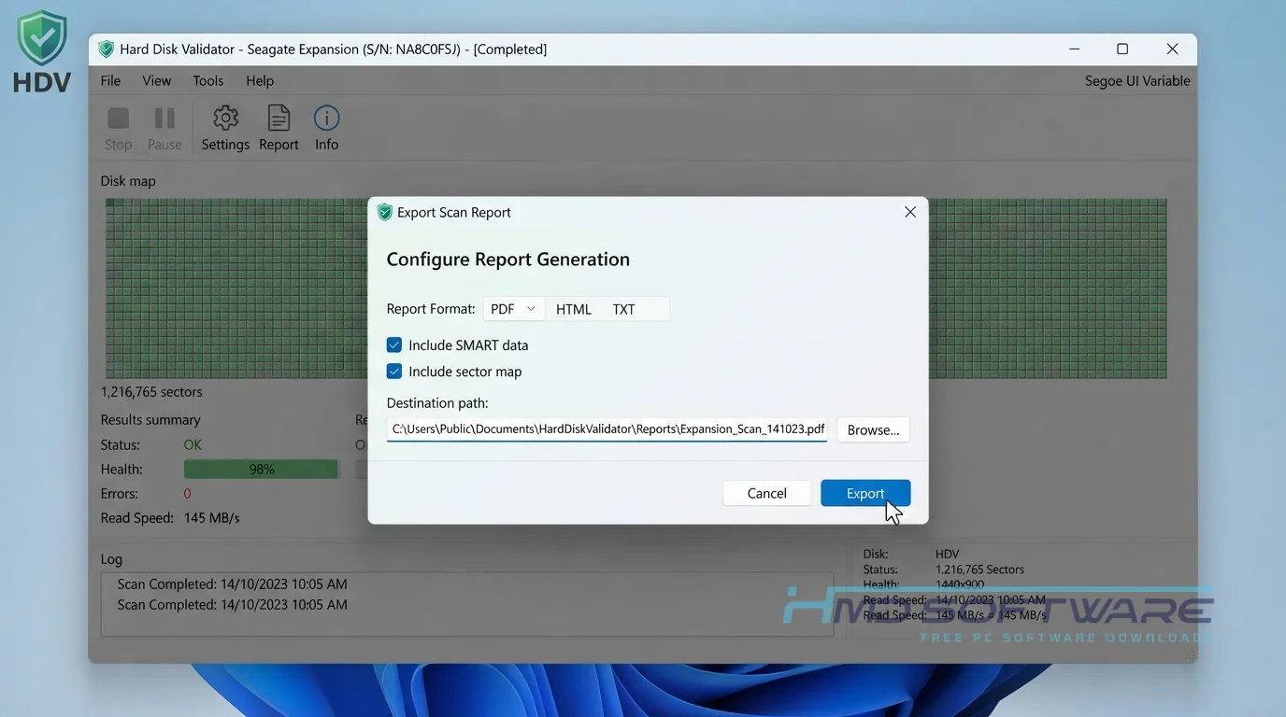
Task: Click the shield icon in main title bar
Action: [106, 49]
